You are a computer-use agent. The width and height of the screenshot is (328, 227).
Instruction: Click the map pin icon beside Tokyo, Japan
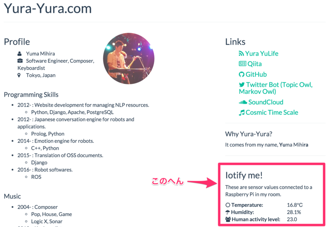point(19,75)
